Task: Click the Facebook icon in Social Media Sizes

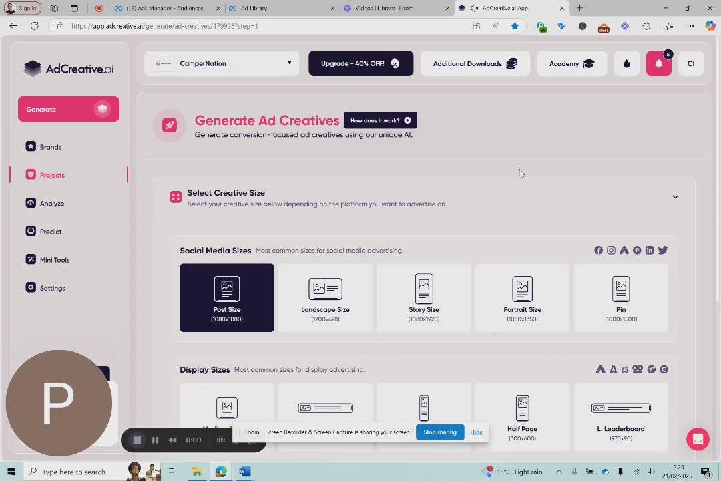Action: [598, 251]
